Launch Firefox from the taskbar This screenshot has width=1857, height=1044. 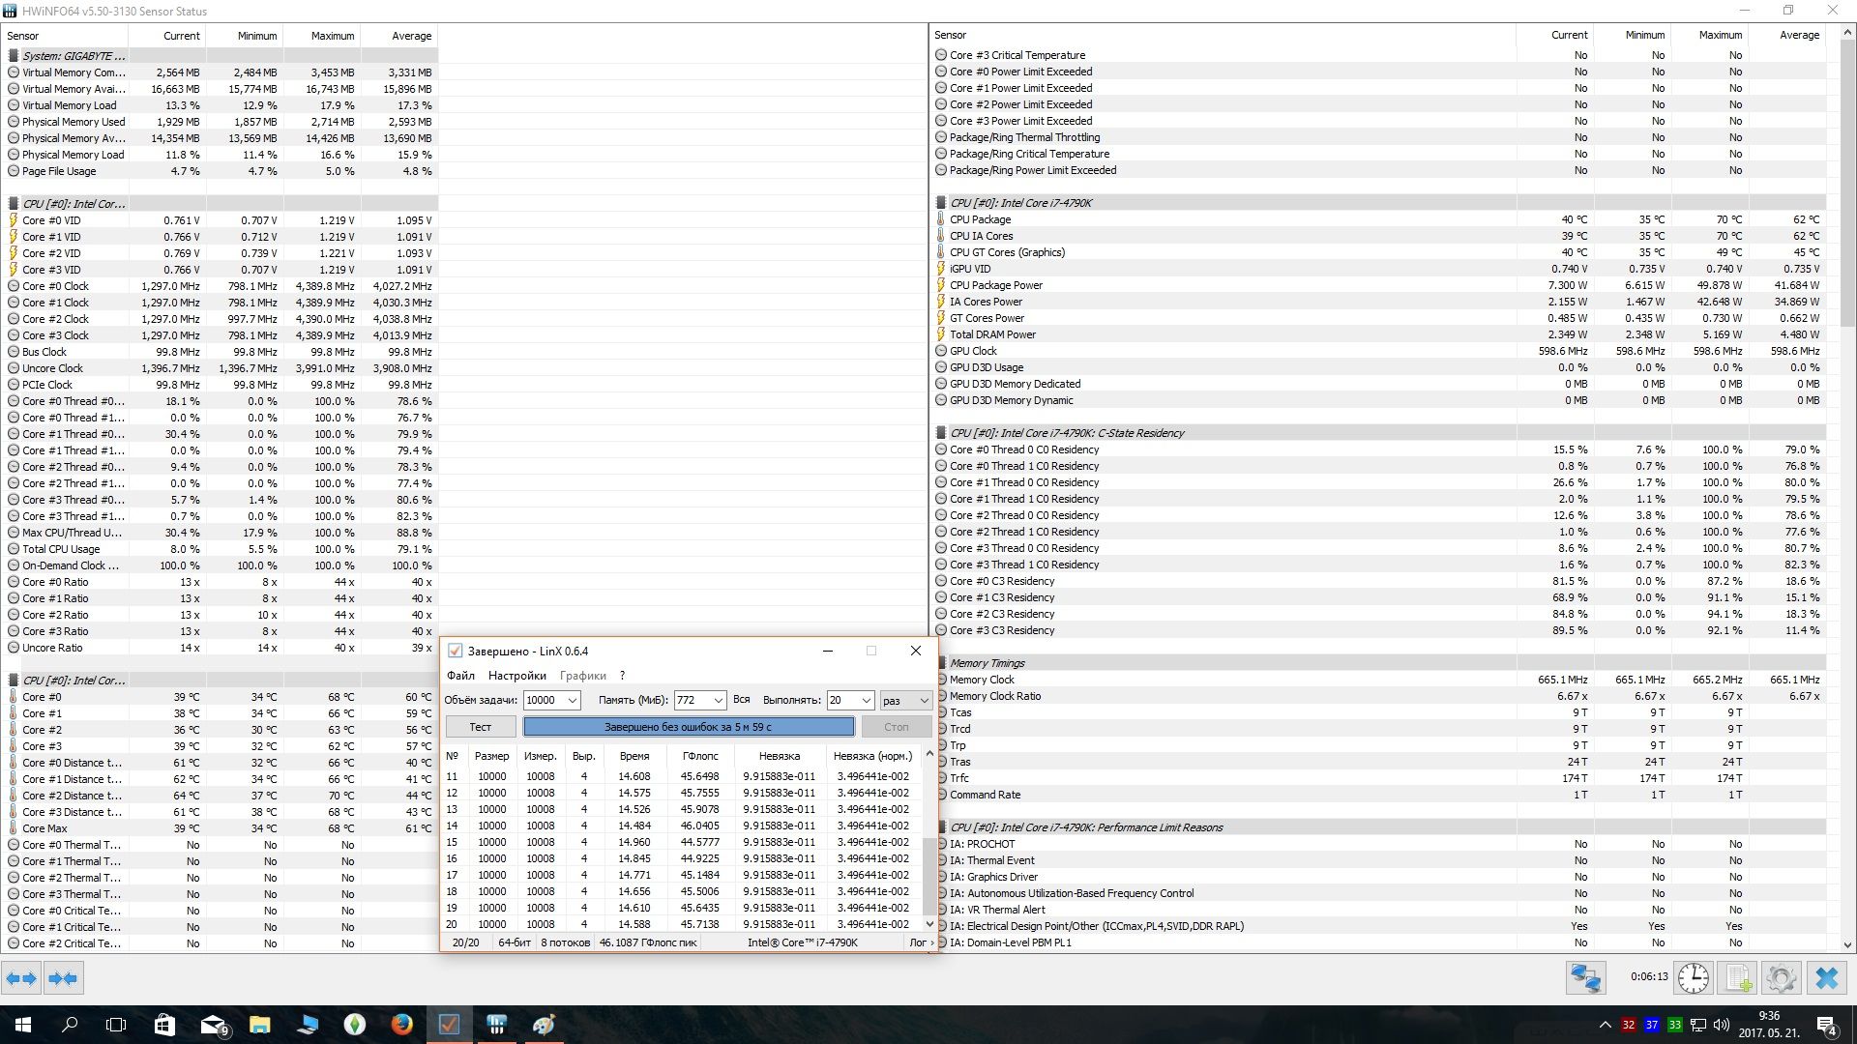tap(401, 1025)
